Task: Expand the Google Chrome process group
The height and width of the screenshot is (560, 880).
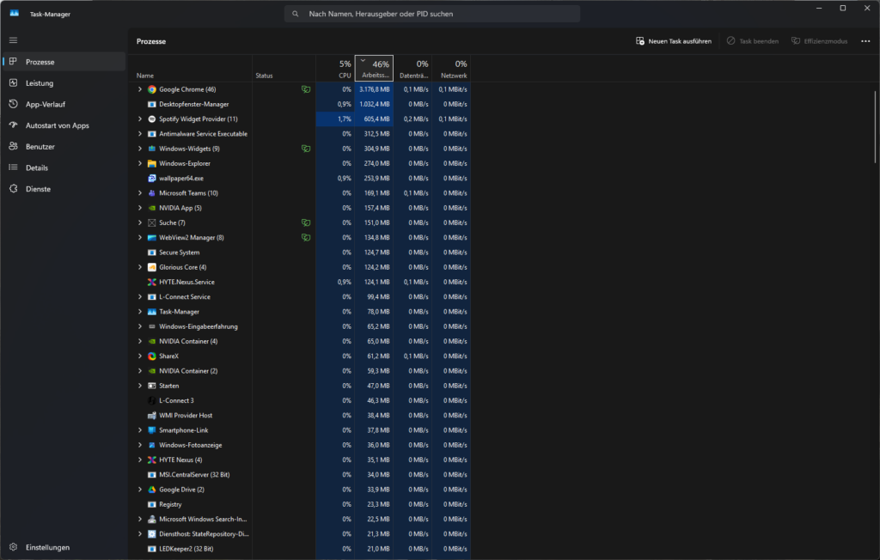Action: coord(140,89)
